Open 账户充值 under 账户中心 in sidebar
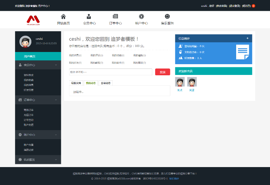Screen dimensions: 270x185 tap(28, 145)
